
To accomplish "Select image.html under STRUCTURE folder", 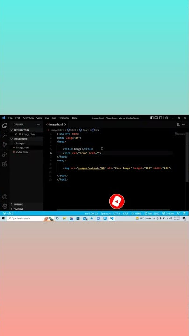I will (22, 147).
